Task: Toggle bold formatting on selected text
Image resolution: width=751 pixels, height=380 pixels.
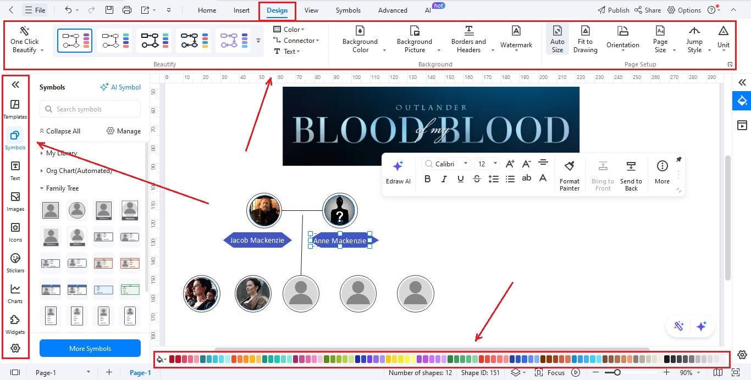Action: 428,179
